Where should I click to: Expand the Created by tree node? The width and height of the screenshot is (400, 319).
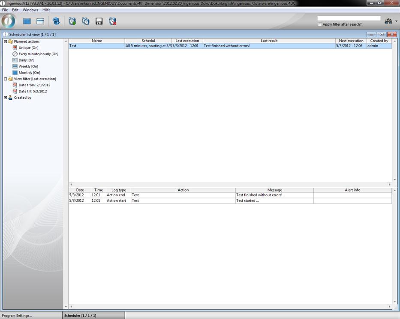6,97
